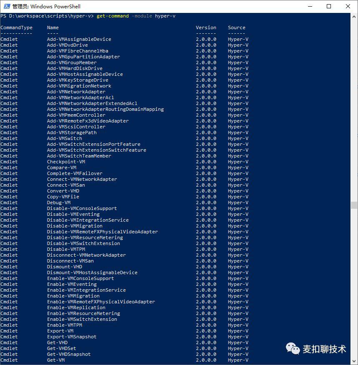Screen dimensions: 358x365
Task: Click the Version column header
Action: [x=206, y=27]
